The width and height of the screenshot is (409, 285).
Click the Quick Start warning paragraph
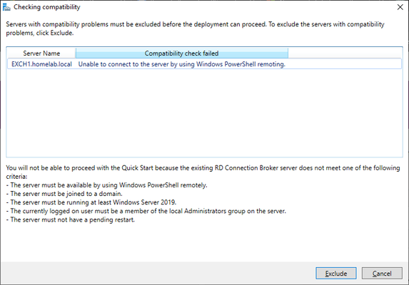[203, 172]
